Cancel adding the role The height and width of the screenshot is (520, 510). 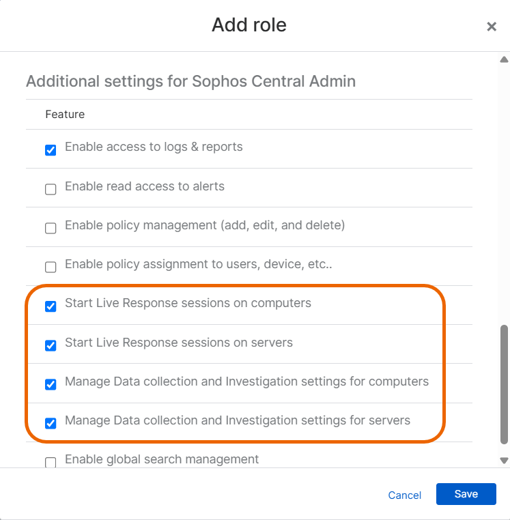click(404, 495)
